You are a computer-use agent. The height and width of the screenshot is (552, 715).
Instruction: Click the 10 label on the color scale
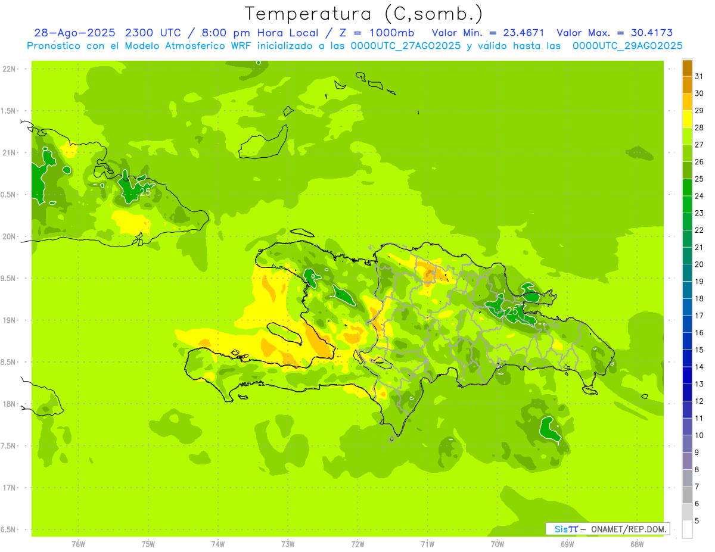(x=700, y=435)
